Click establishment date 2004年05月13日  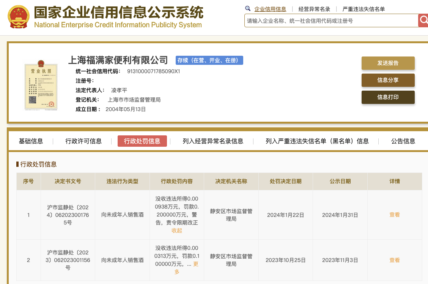point(126,110)
